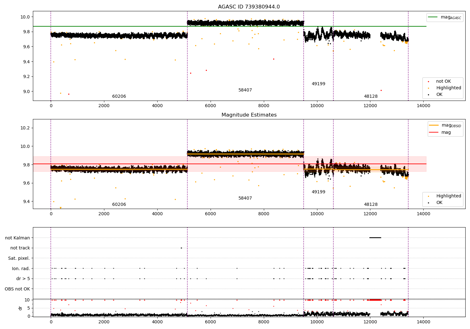Screen dimensions: 470x329
Task: Click the 9.0 y-tick label in top plot
Action: pyautogui.click(x=26, y=91)
